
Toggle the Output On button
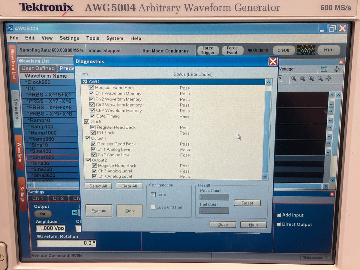(x=42, y=214)
